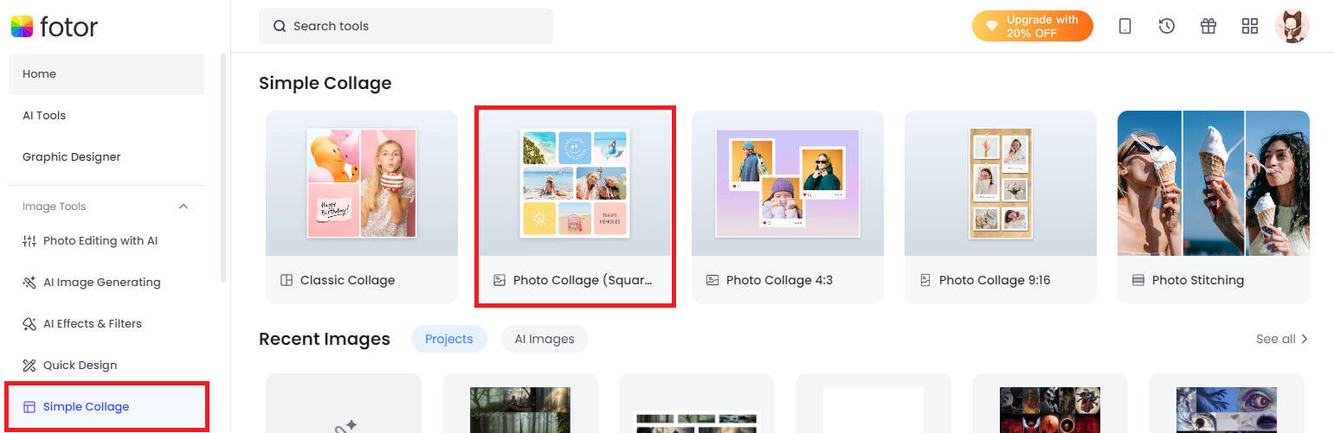Open the user profile avatar
The height and width of the screenshot is (433, 1334).
tap(1292, 26)
